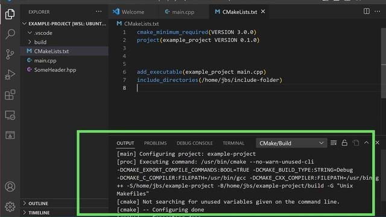
Task: Maximize the bottom panel size
Action: pyautogui.click(x=366, y=142)
